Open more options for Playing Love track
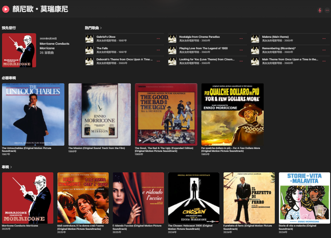331x238 pixels. (241, 50)
